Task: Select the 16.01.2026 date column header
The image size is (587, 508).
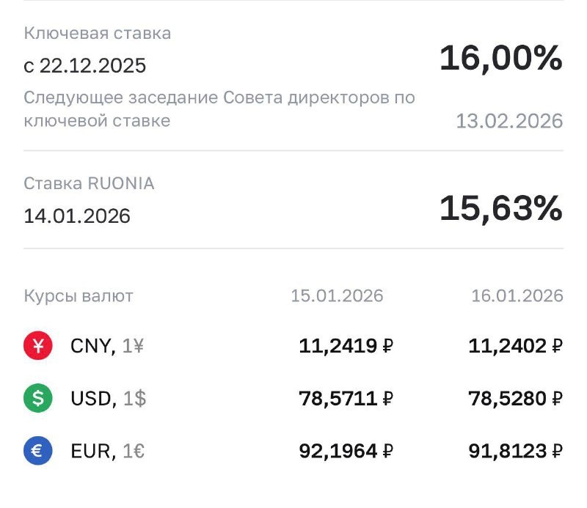Action: click(x=517, y=296)
